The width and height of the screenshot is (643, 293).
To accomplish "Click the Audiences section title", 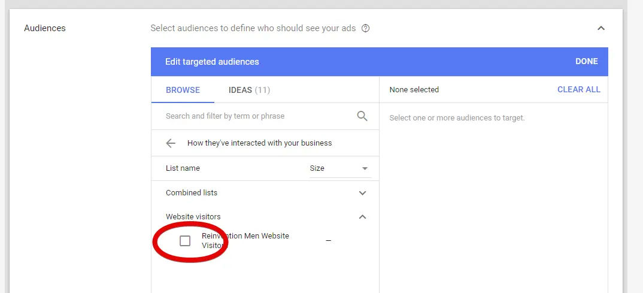I will click(x=45, y=28).
